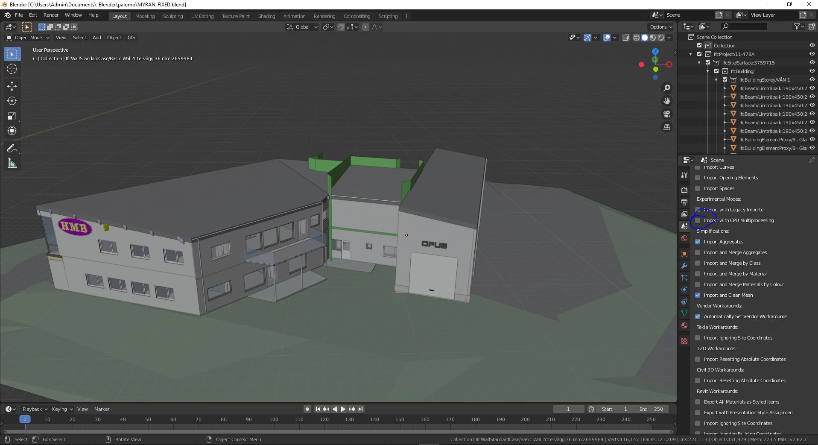Open the Material properties tab
The width and height of the screenshot is (818, 445).
(x=684, y=325)
